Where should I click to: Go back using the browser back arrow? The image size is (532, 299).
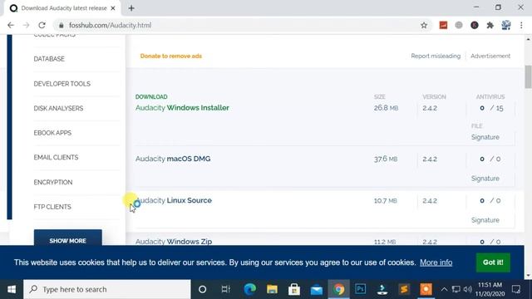(11, 25)
